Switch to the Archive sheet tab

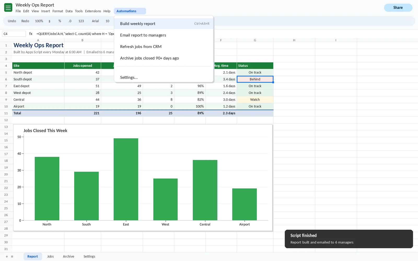coord(68,257)
